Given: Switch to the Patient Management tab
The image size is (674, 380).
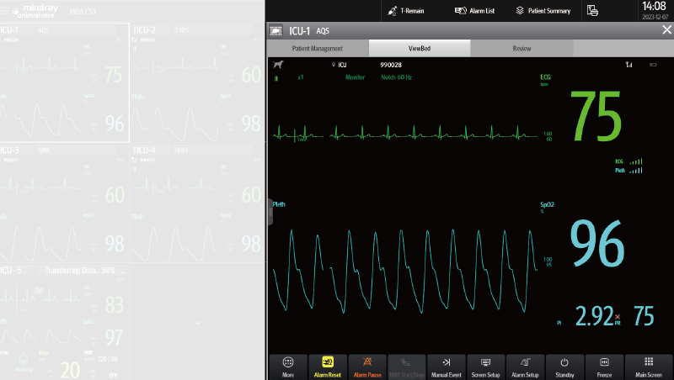Looking at the screenshot, I should 318,49.
